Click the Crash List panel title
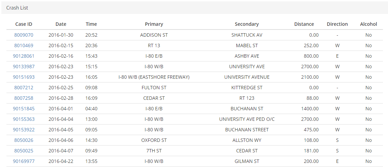This screenshot has height=168, width=388. click(17, 7)
